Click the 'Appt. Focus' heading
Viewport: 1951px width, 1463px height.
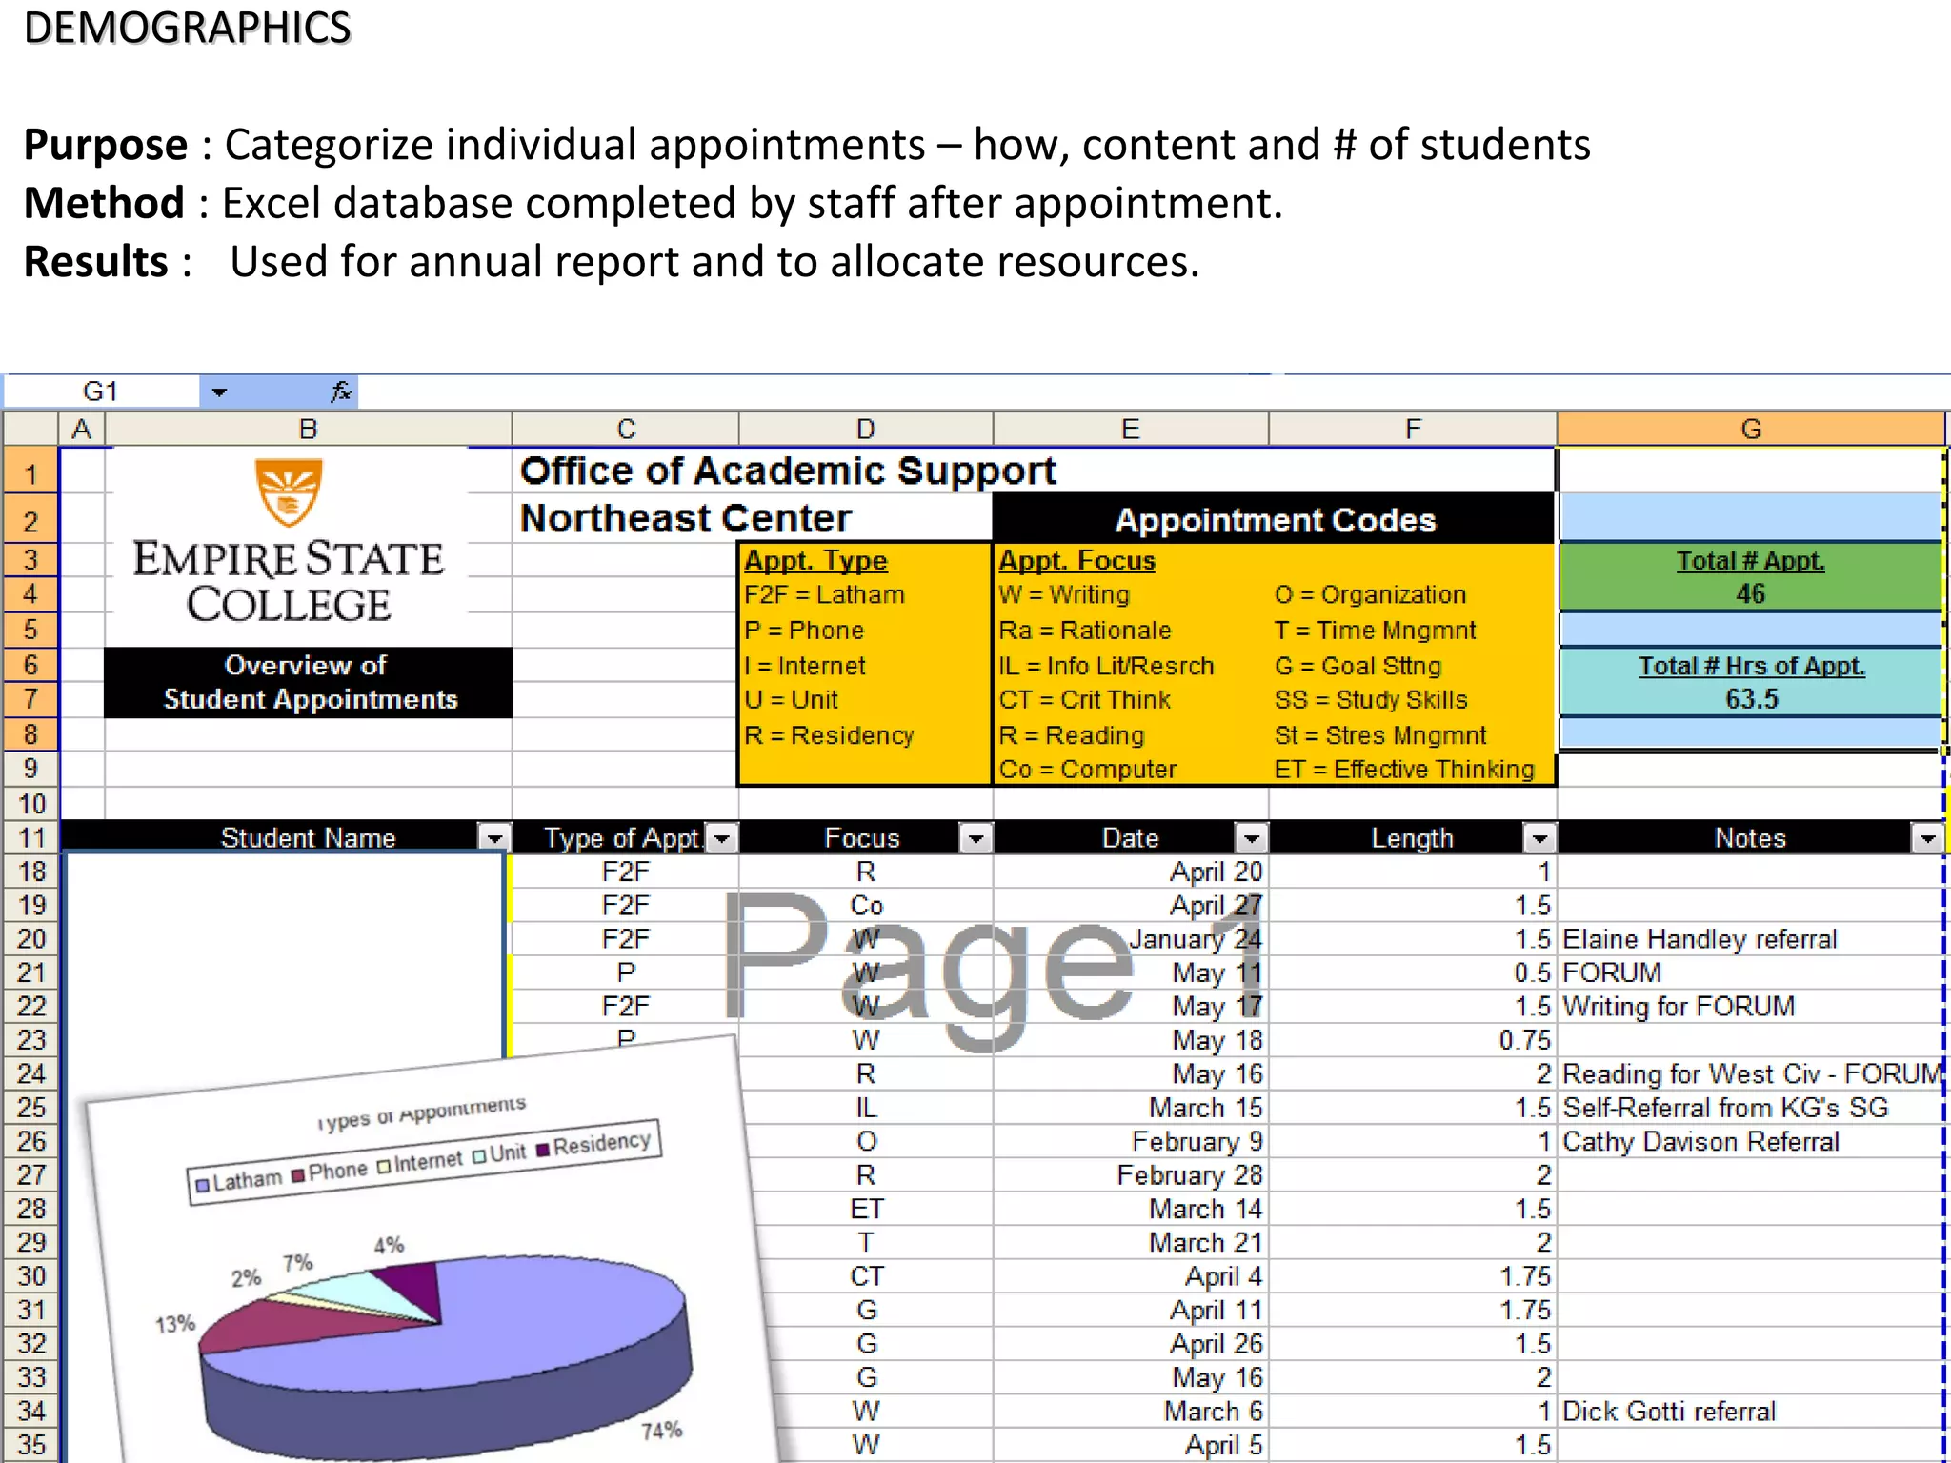tap(1076, 560)
